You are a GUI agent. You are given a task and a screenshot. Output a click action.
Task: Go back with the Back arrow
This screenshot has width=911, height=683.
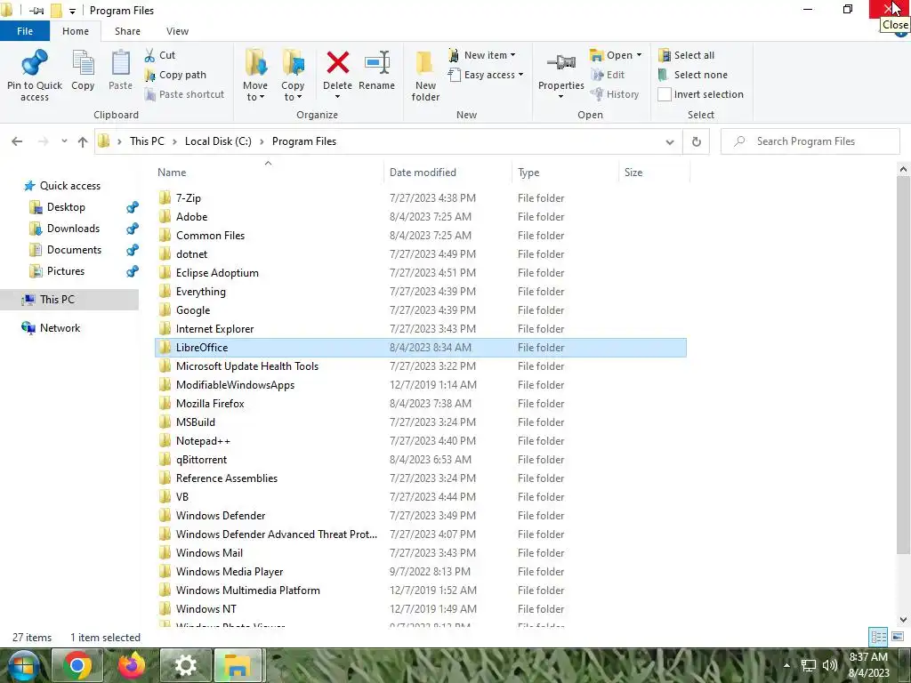click(17, 141)
